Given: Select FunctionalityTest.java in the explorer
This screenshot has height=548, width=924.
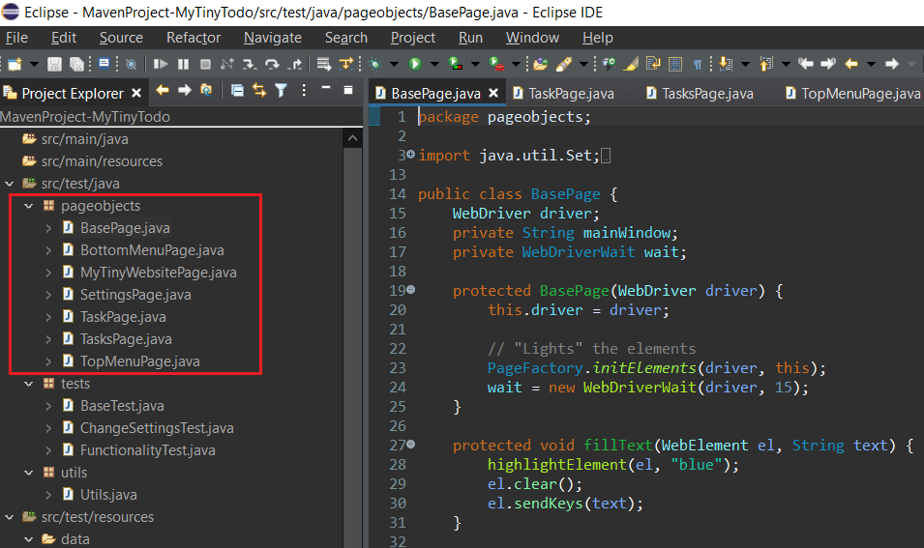Looking at the screenshot, I should click(147, 450).
